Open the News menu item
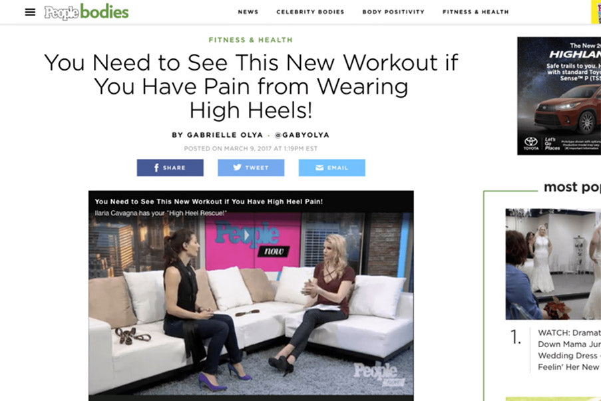 pyautogui.click(x=248, y=12)
